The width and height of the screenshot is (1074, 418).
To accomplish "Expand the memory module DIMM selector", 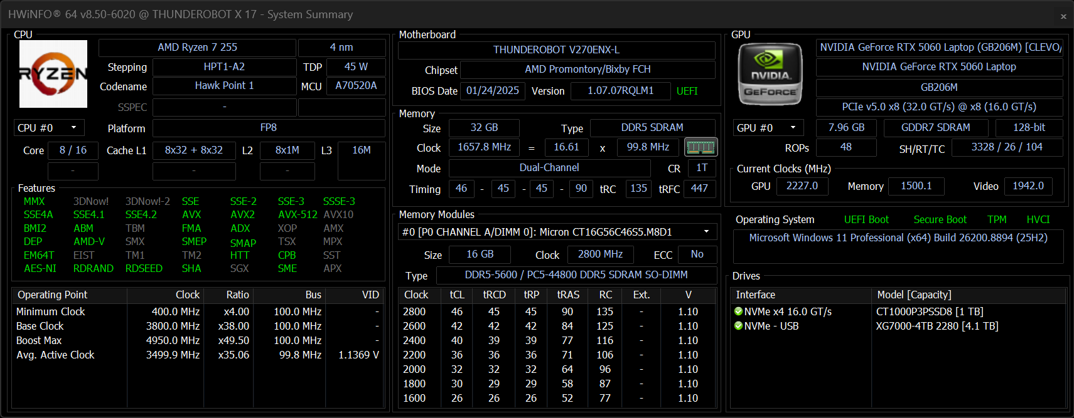I will 557,232.
